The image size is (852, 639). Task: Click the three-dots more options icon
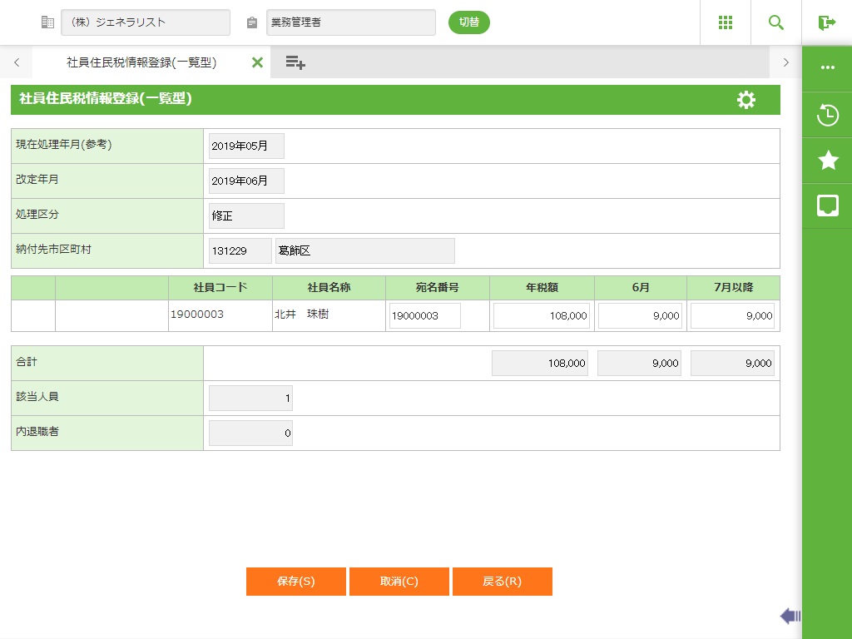[827, 68]
